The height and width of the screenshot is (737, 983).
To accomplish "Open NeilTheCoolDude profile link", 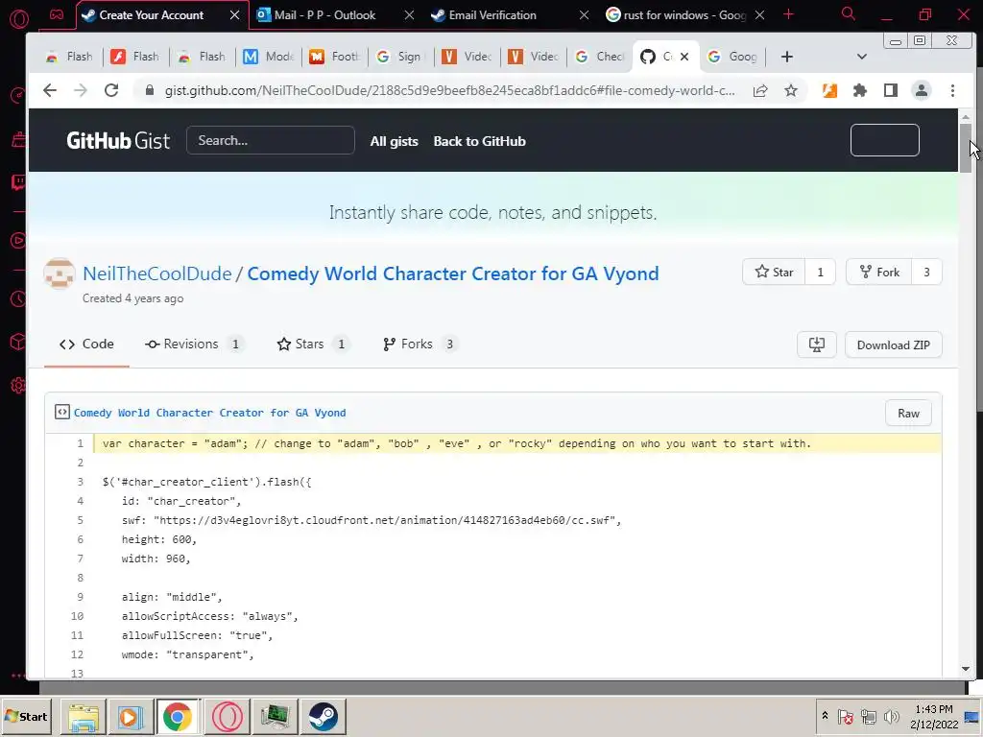I will point(156,273).
